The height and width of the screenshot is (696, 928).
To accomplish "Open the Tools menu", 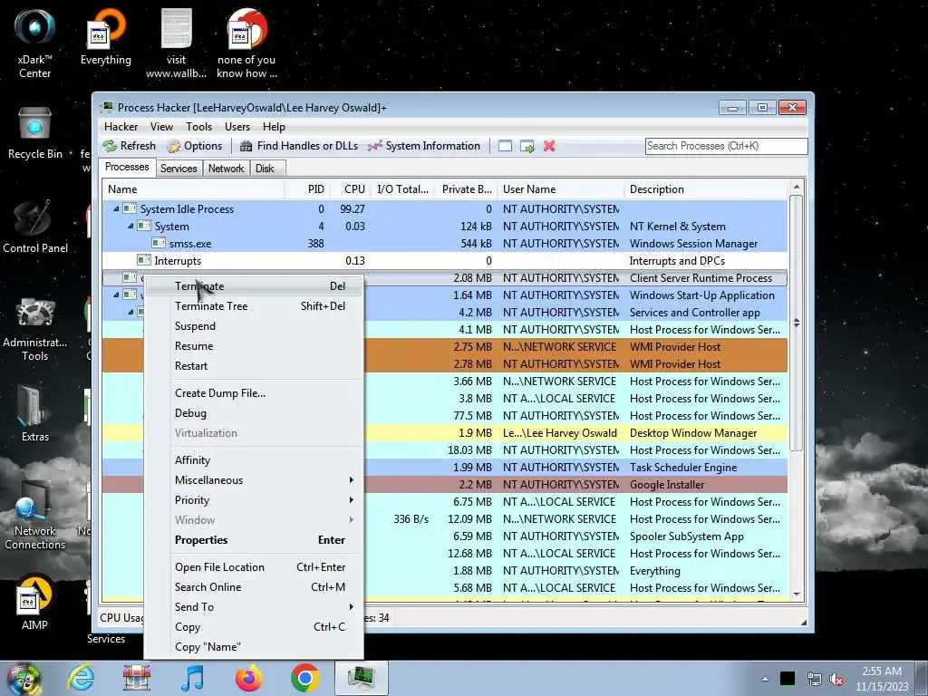I will pyautogui.click(x=198, y=127).
